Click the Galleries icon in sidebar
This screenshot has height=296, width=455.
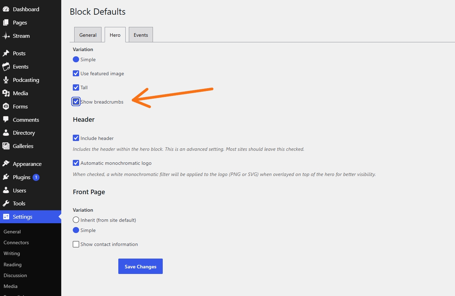[6, 146]
